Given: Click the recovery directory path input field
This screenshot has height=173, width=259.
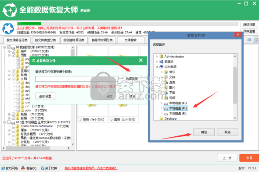Looking at the screenshot, I should (x=76, y=78).
